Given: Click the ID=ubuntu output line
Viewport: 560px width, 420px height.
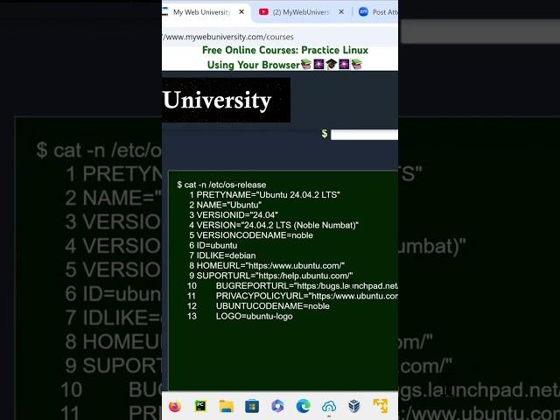Looking at the screenshot, I should (213, 245).
